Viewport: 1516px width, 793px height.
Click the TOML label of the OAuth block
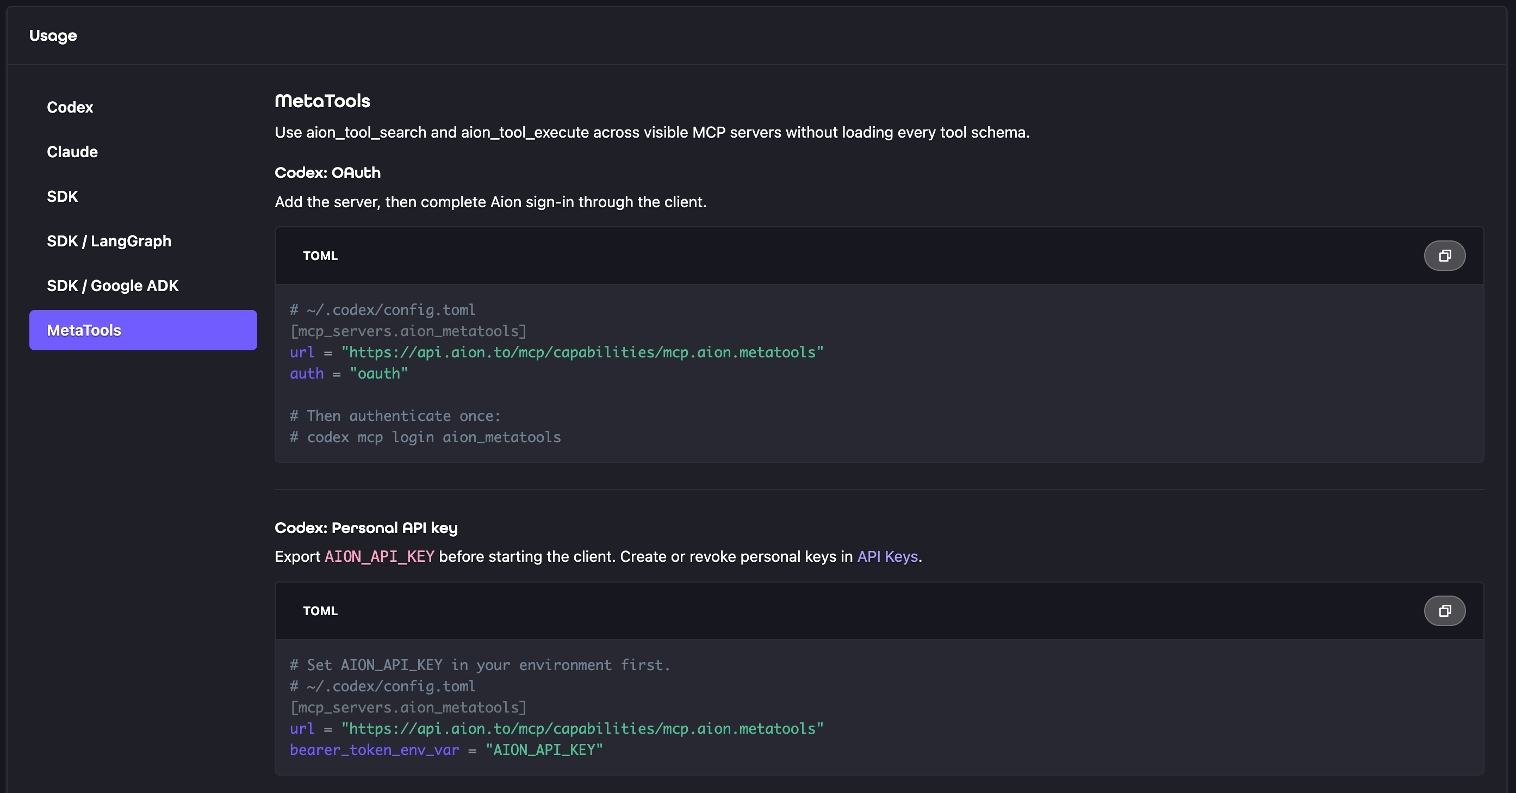[x=320, y=256]
